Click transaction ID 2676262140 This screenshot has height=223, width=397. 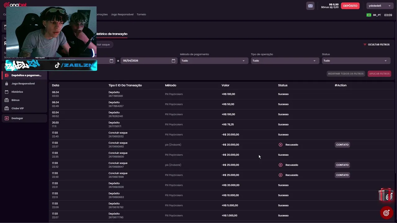point(116,116)
